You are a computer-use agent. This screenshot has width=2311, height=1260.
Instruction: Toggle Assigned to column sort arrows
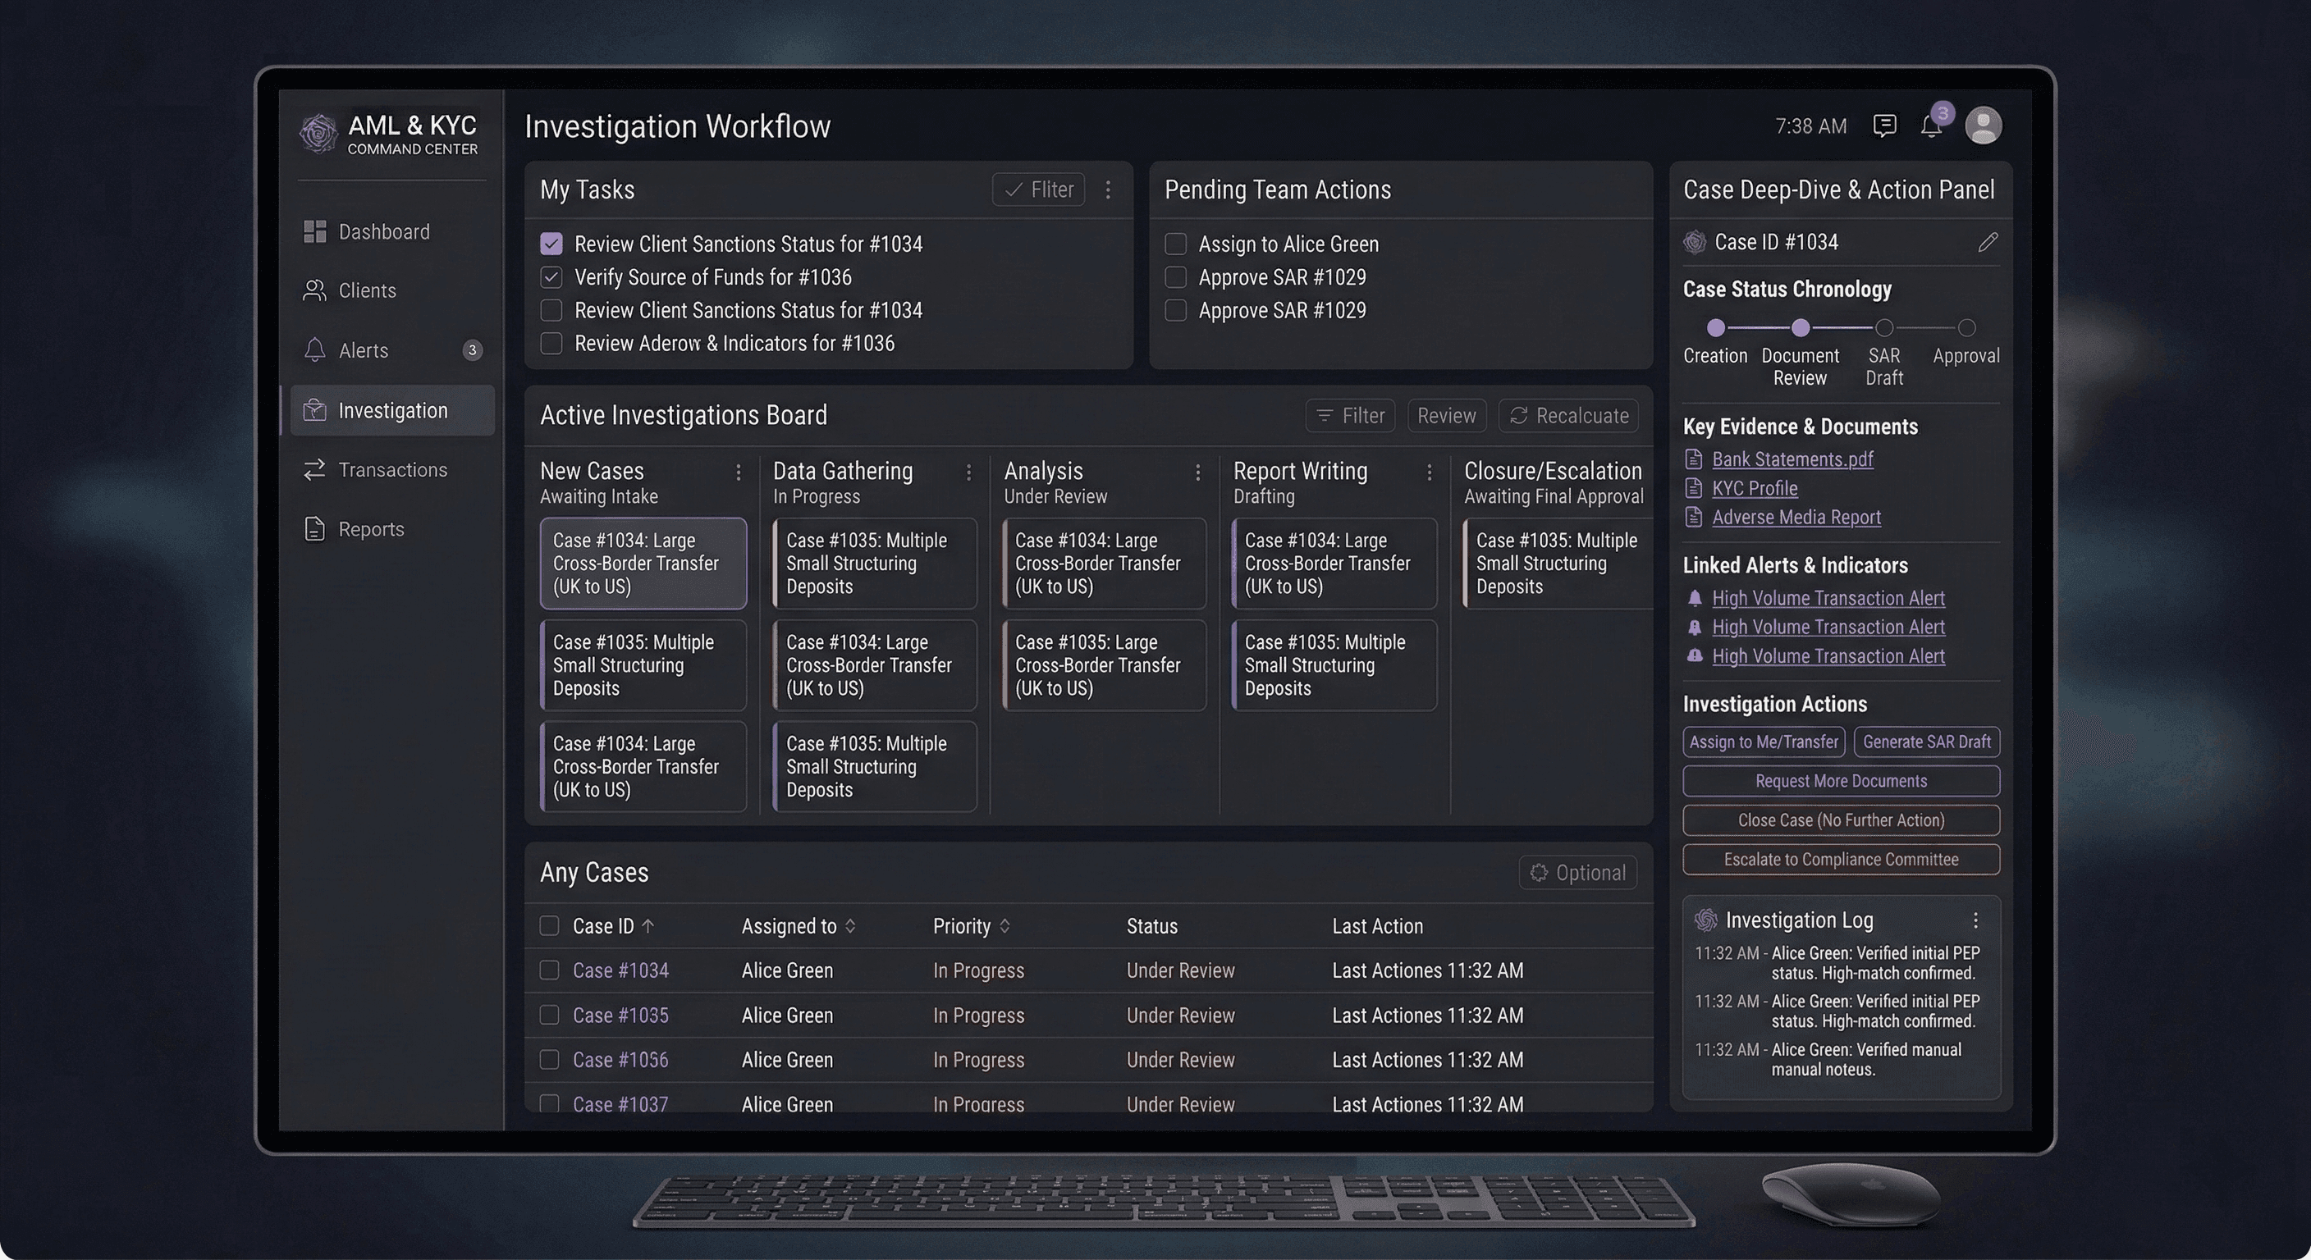(x=850, y=926)
